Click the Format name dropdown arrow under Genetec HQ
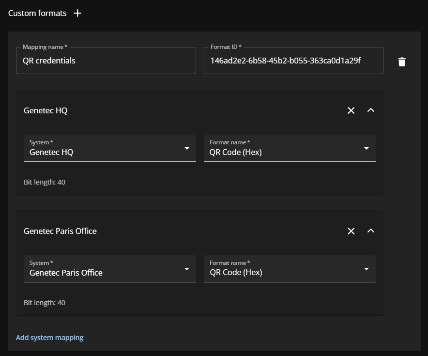The width and height of the screenshot is (428, 356). point(367,149)
